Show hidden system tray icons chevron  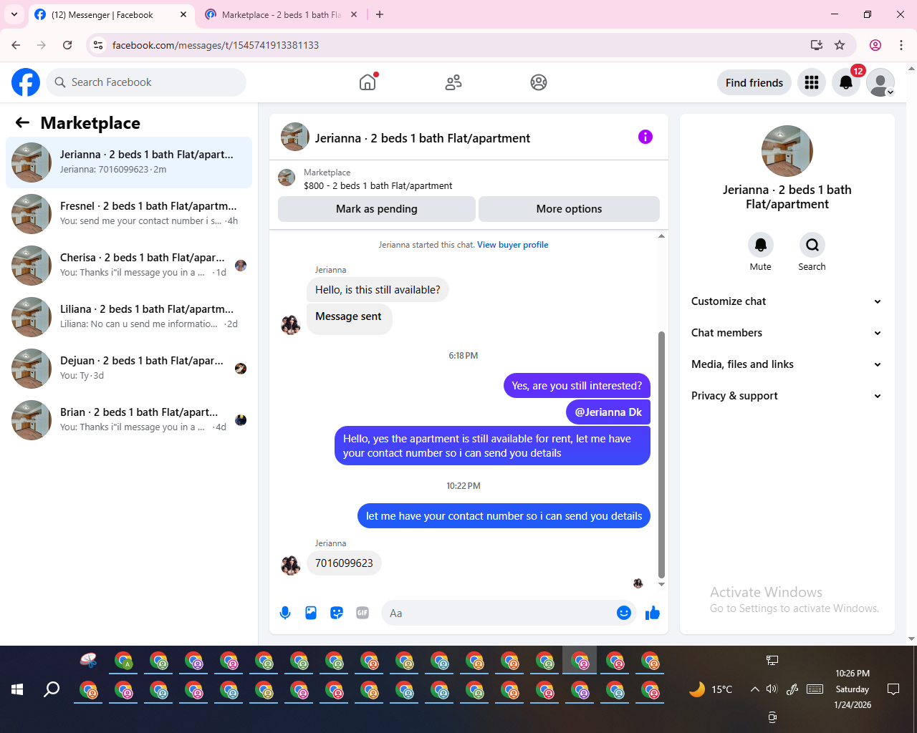pyautogui.click(x=754, y=689)
